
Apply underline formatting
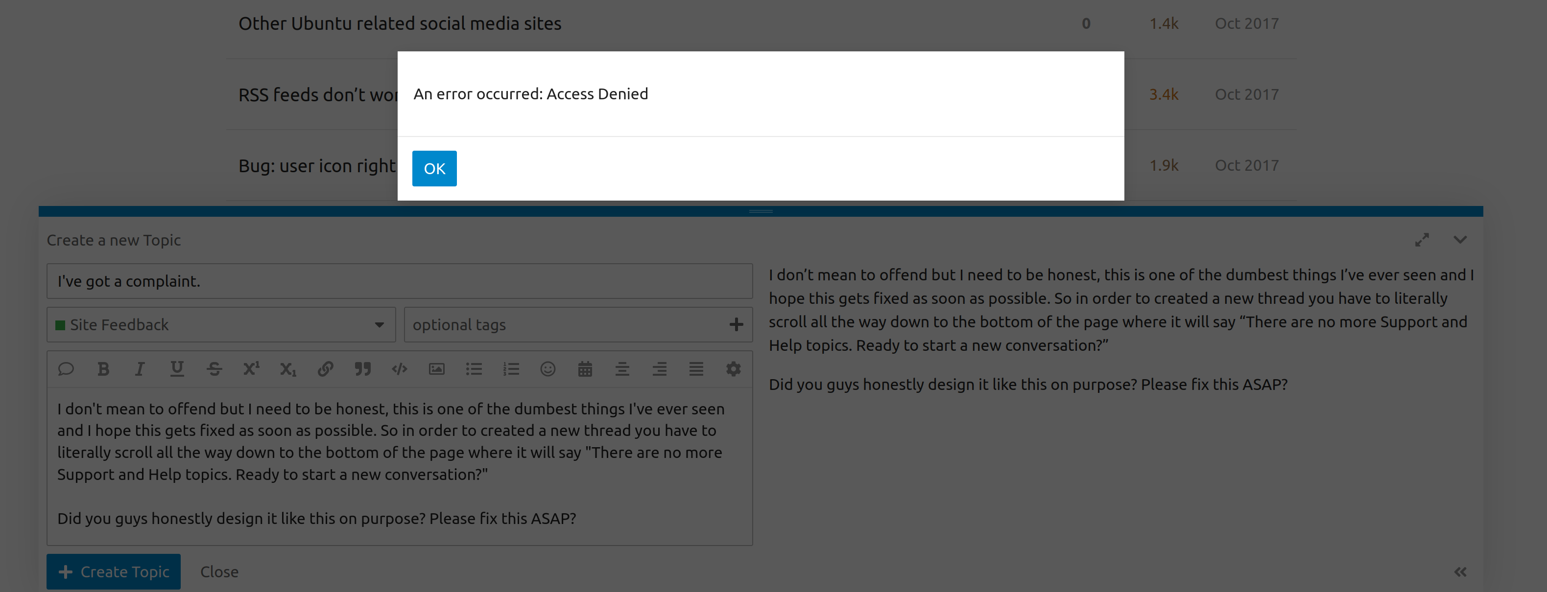[177, 369]
